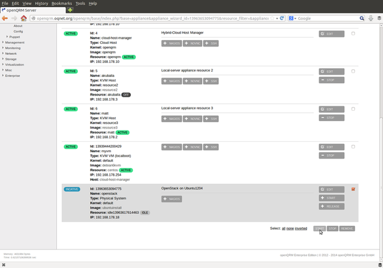Click bottom REMOVE bulk action button
This screenshot has width=383, height=268.
click(x=347, y=229)
